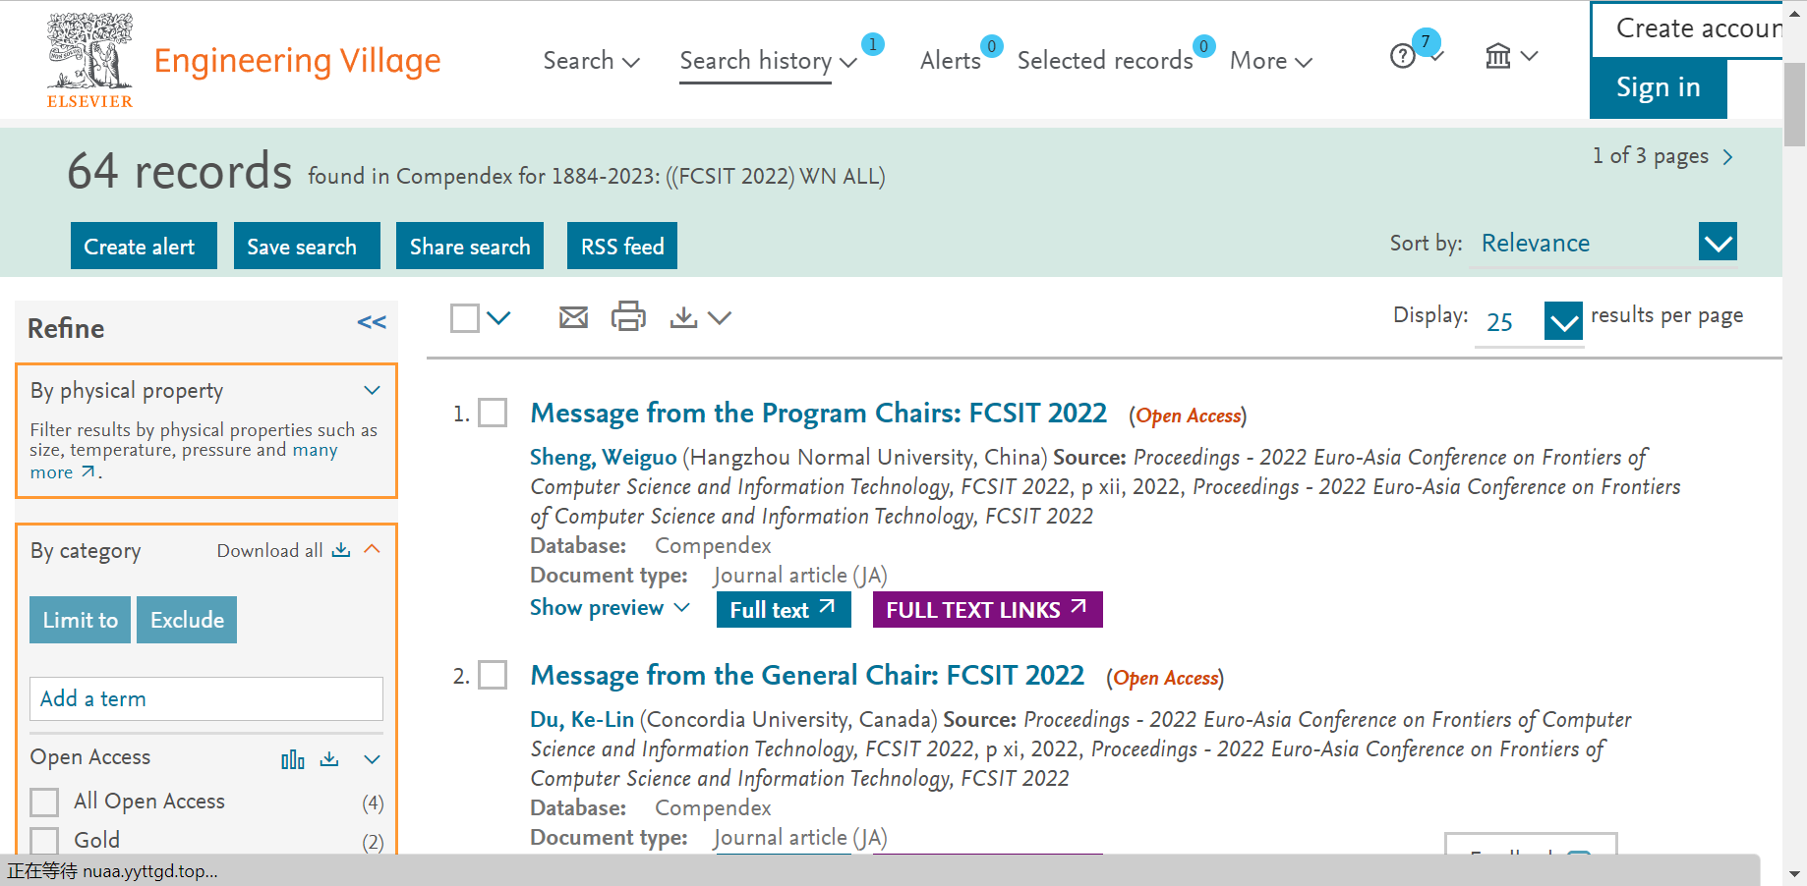The image size is (1807, 886).
Task: Click physical property 'more' link
Action: click(62, 472)
